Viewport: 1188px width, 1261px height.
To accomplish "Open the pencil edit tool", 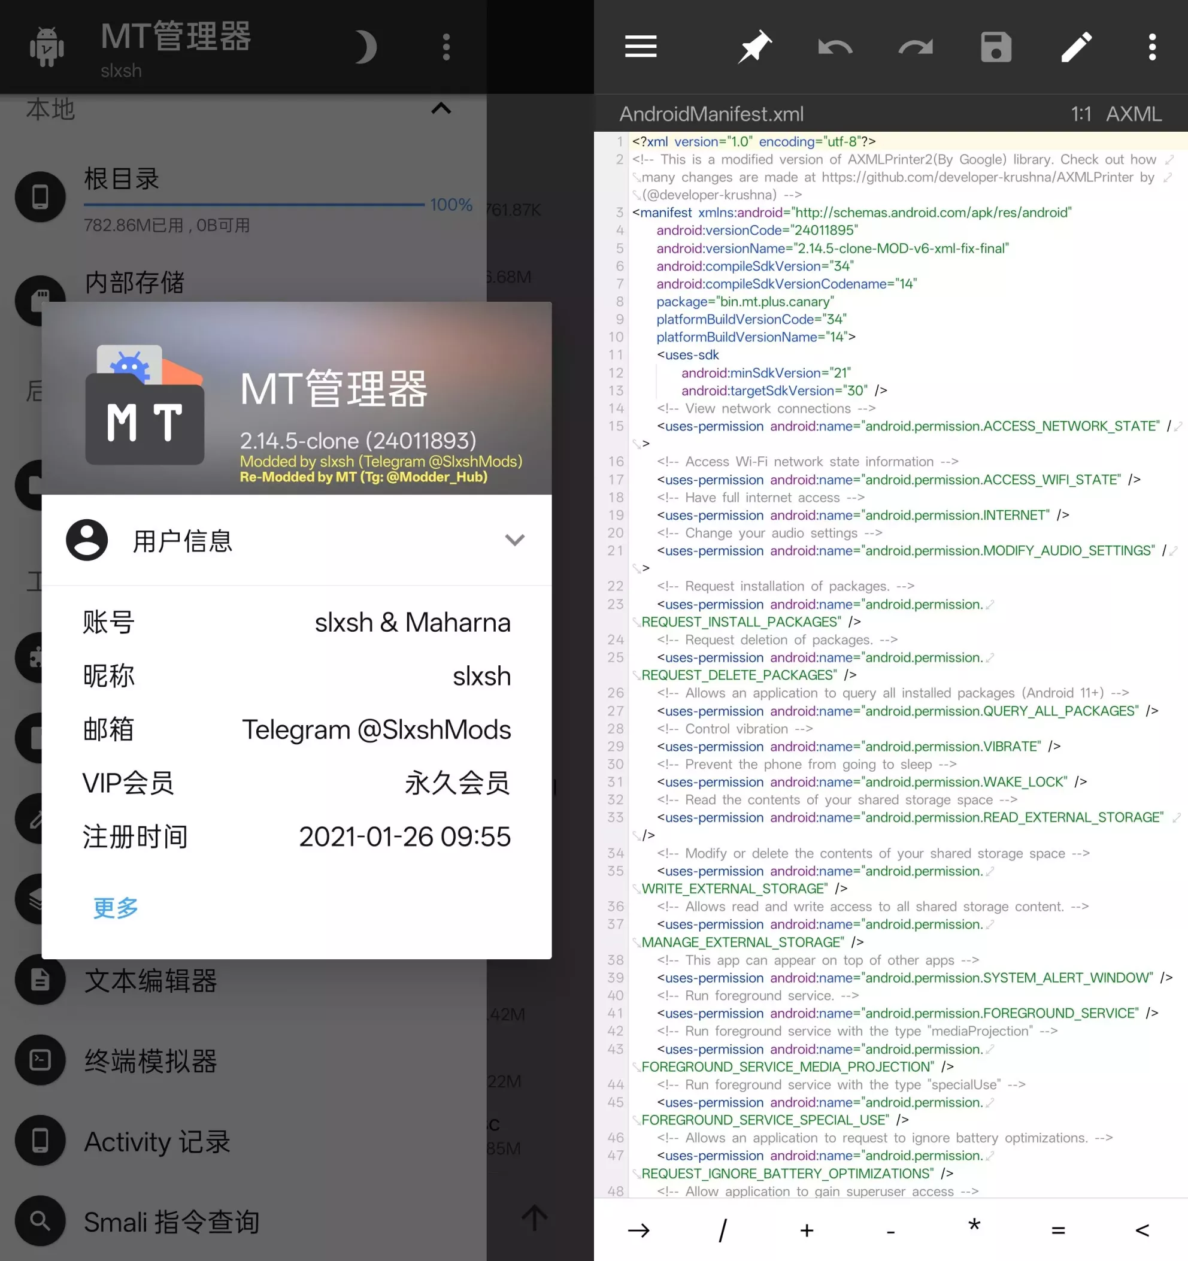I will pyautogui.click(x=1076, y=47).
